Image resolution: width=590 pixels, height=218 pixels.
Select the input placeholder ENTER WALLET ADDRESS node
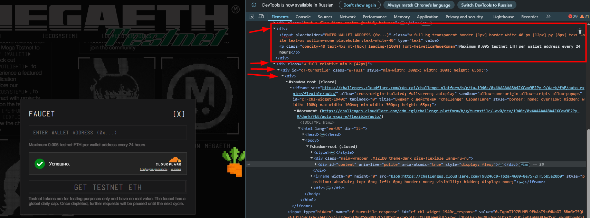click(432, 38)
